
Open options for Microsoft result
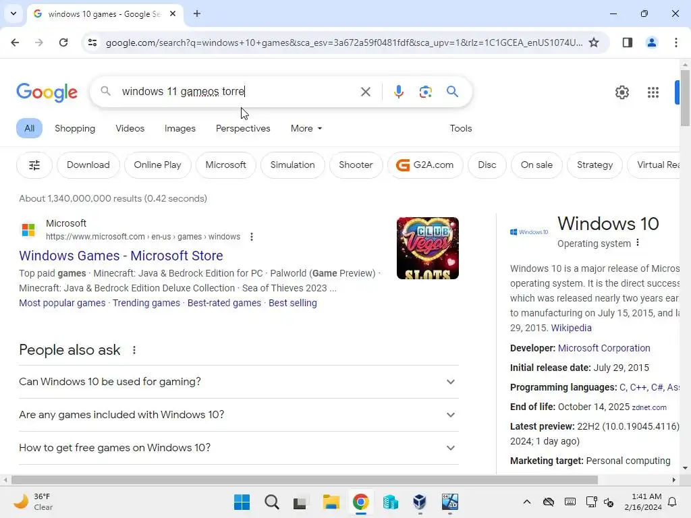pos(251,237)
